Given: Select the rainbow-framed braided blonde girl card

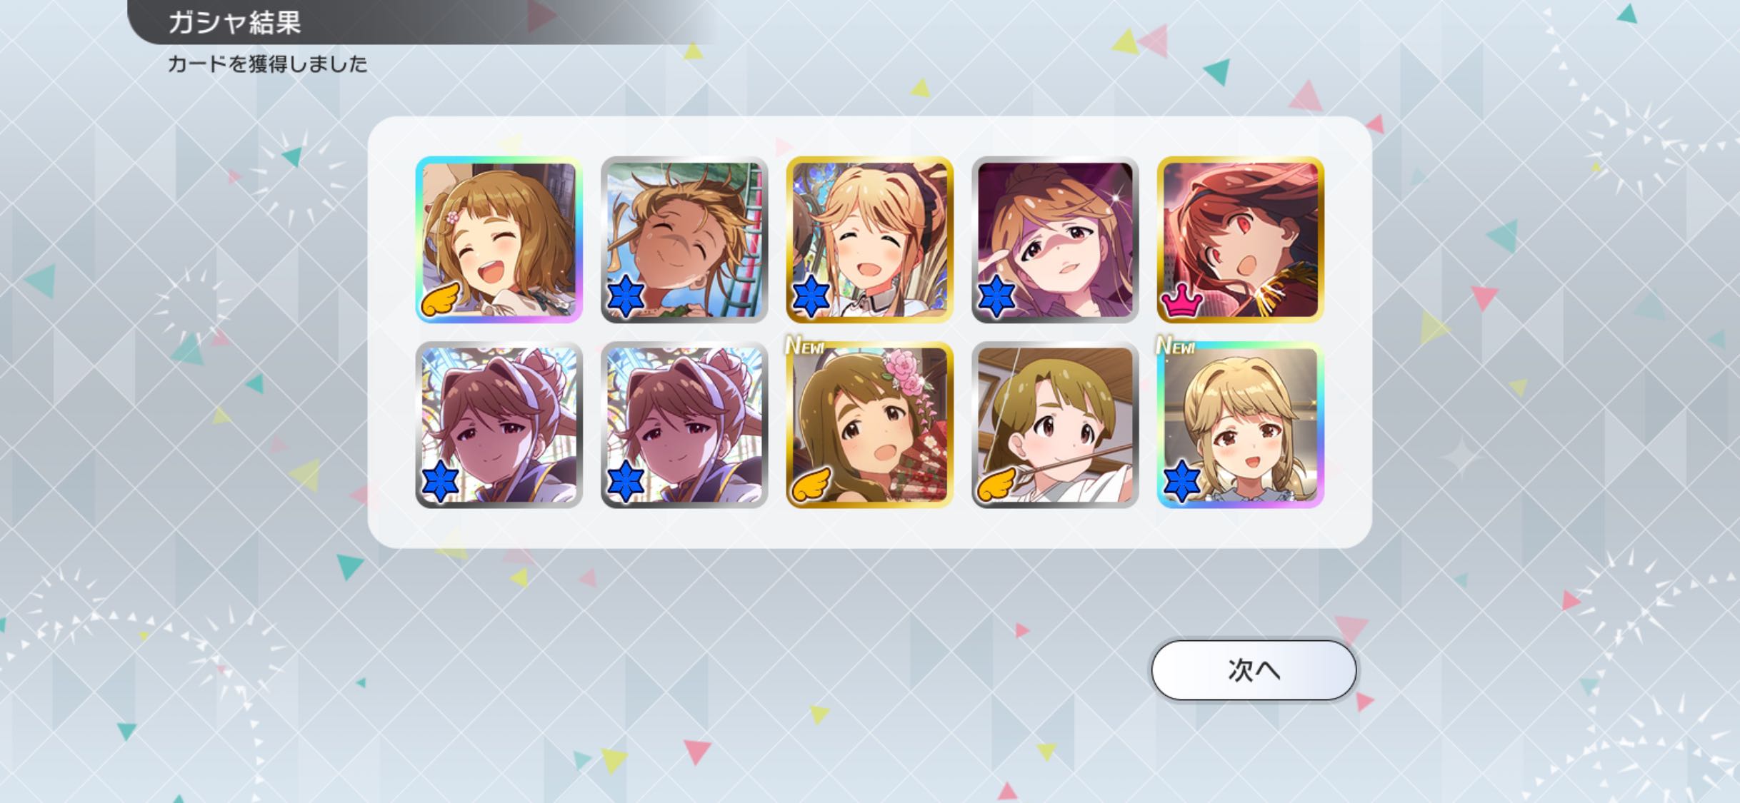Looking at the screenshot, I should pos(1241,425).
